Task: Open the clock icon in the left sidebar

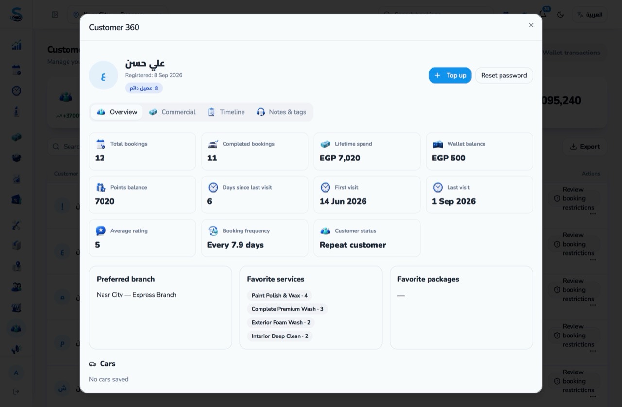Action: (17, 91)
